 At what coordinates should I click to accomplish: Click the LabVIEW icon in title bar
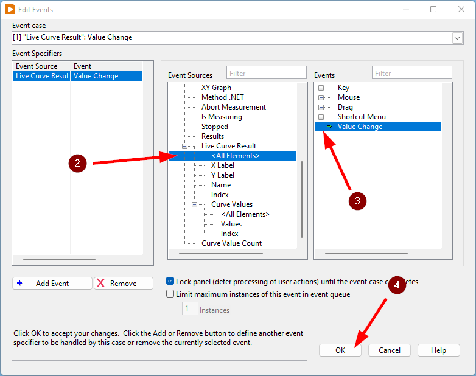click(x=10, y=10)
